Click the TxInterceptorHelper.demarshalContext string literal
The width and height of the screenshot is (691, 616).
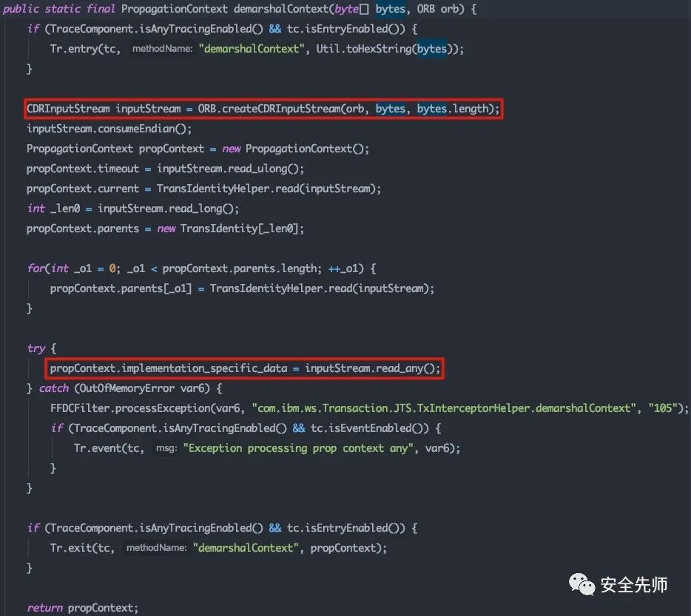445,408
